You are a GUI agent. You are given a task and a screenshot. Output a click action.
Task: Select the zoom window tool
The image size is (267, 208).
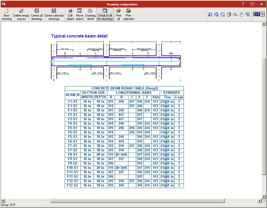point(235,14)
